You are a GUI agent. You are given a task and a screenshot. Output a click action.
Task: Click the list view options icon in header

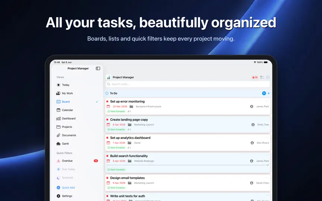tap(262, 77)
